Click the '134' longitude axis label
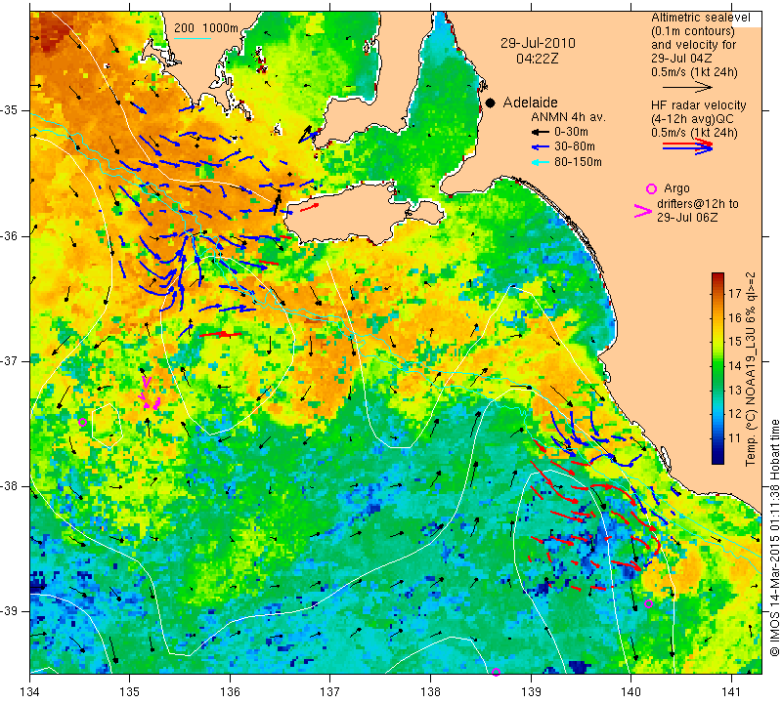The image size is (782, 703). (30, 692)
